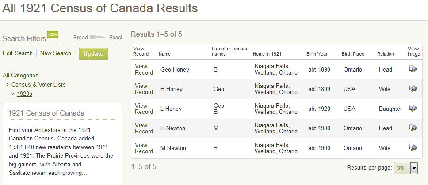
Task: Open the Results per page dropdown
Action: 406,168
